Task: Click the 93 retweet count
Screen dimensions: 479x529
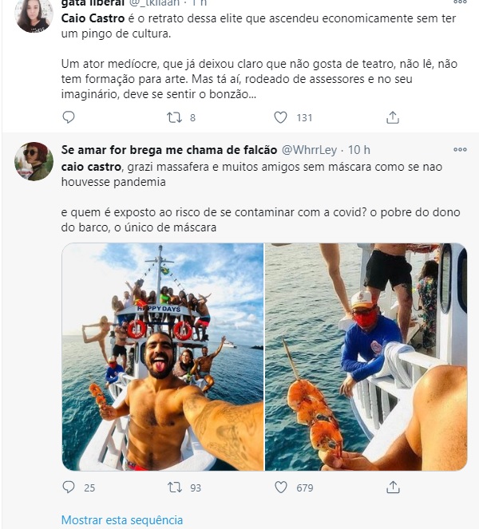Action: (x=195, y=488)
